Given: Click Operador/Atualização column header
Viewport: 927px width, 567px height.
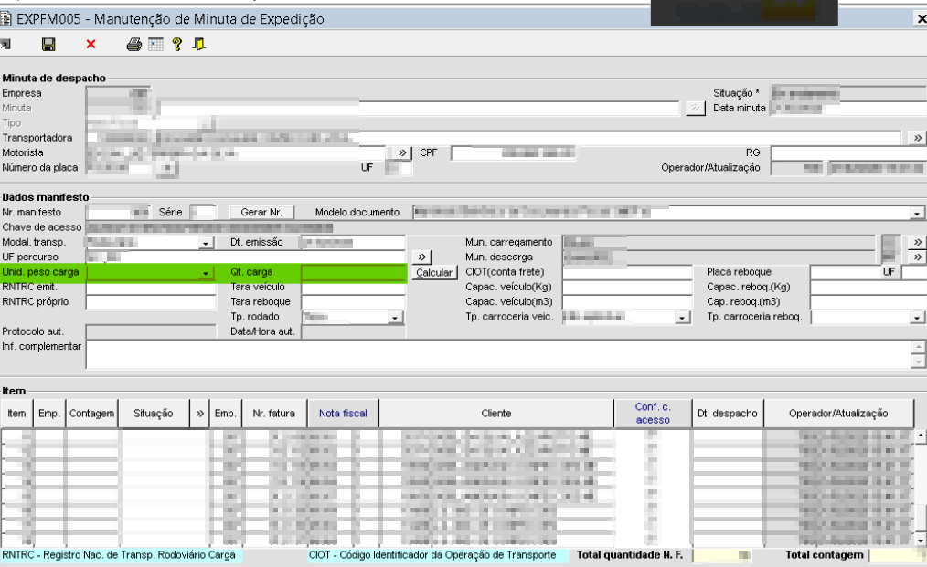Looking at the screenshot, I should (x=838, y=414).
